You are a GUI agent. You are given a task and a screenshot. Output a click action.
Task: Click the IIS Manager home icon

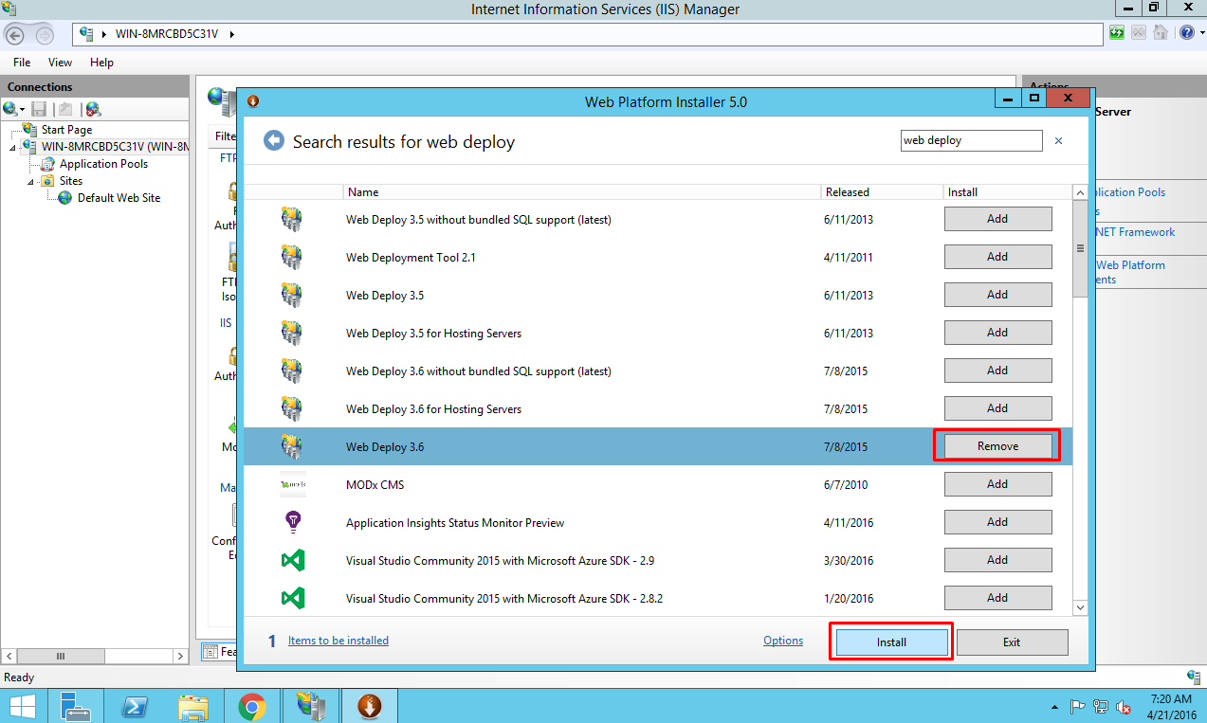coord(1159,33)
